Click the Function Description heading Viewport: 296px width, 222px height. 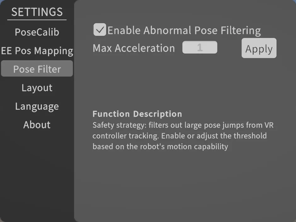tap(137, 114)
